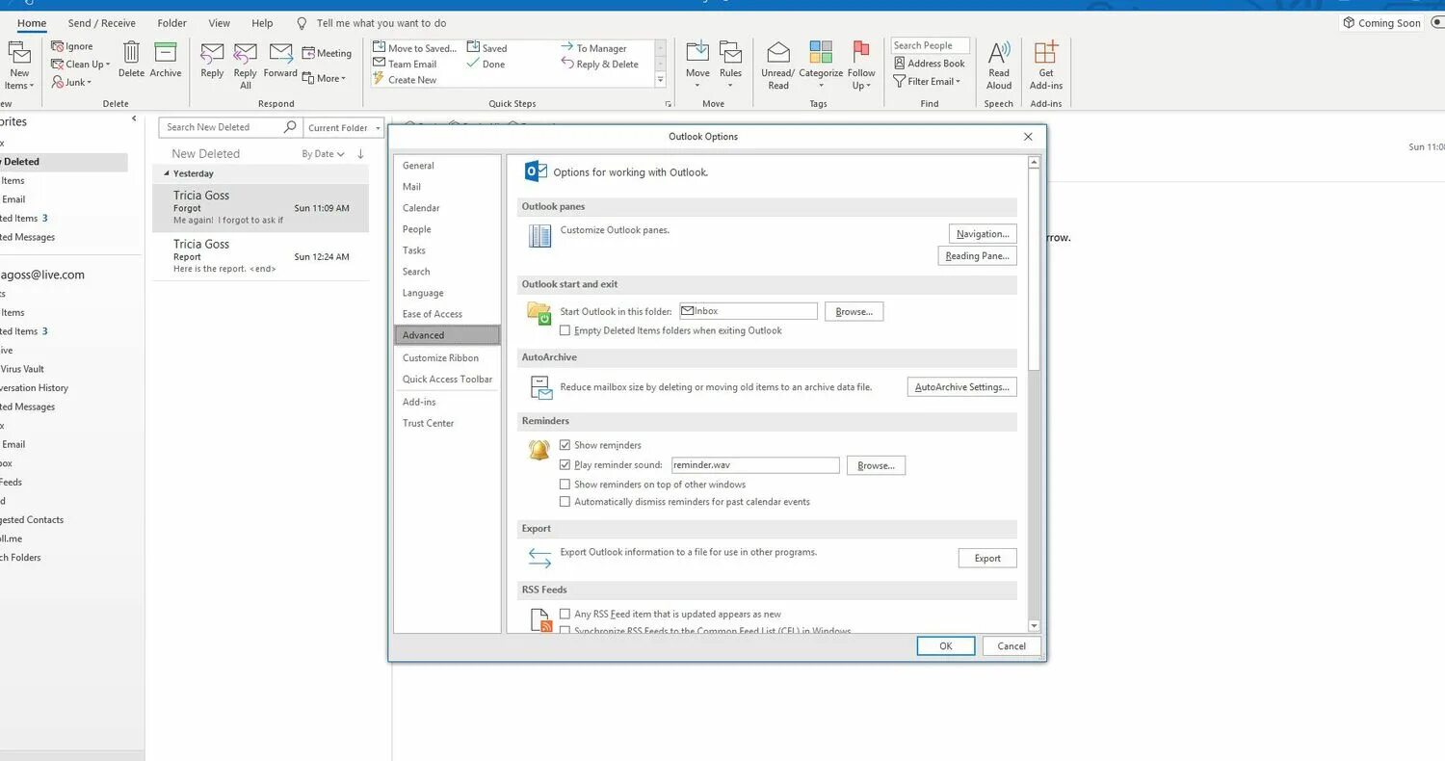Run the Reply & Delete quick step

[x=600, y=65]
